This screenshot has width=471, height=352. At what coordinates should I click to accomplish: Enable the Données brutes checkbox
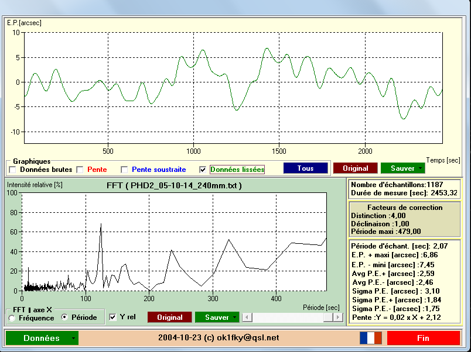pyautogui.click(x=13, y=170)
